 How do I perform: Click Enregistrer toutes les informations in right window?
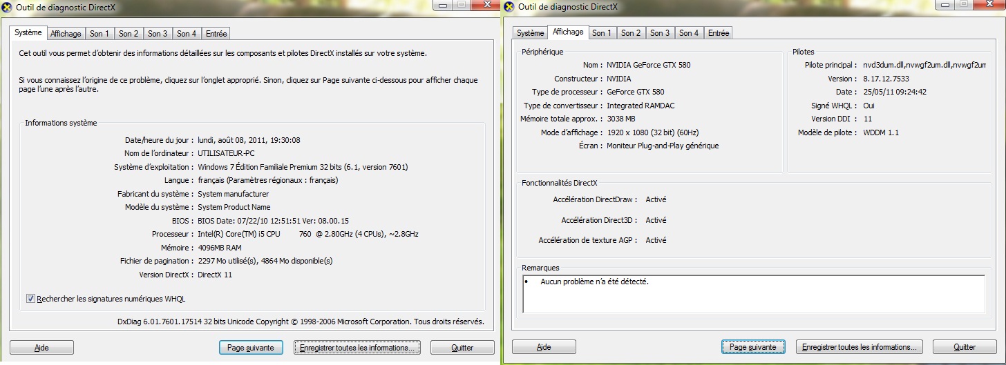(x=859, y=347)
